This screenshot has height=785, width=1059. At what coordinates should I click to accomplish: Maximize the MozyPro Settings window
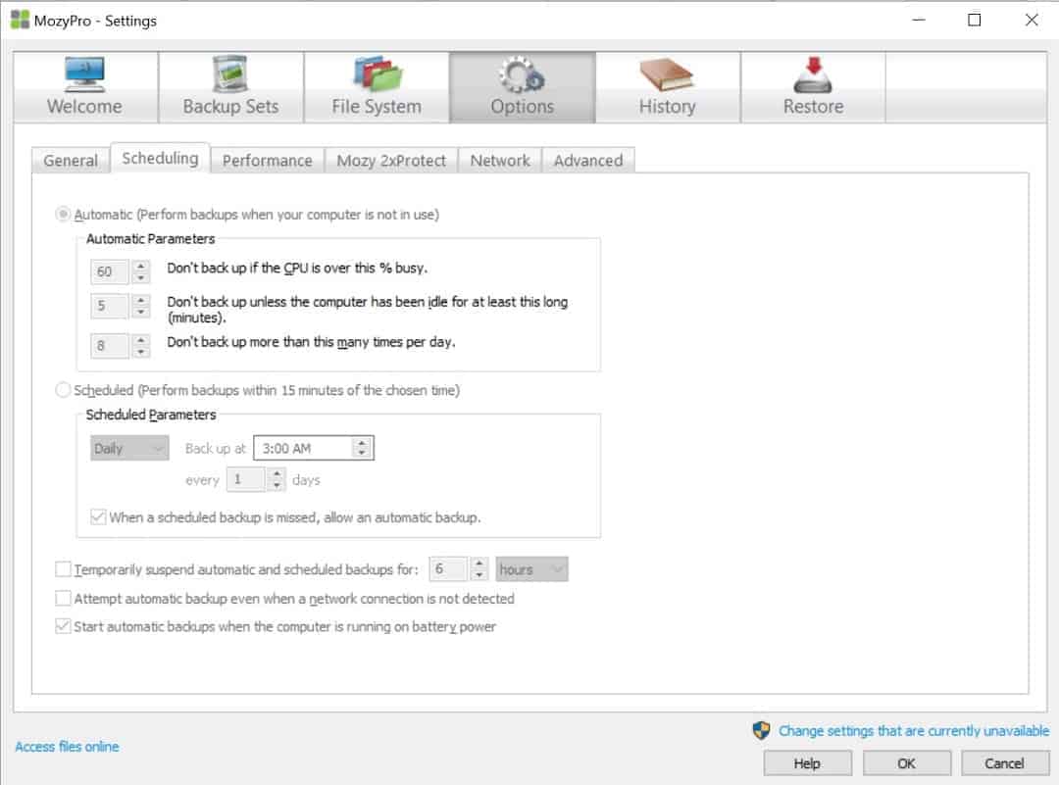[974, 20]
